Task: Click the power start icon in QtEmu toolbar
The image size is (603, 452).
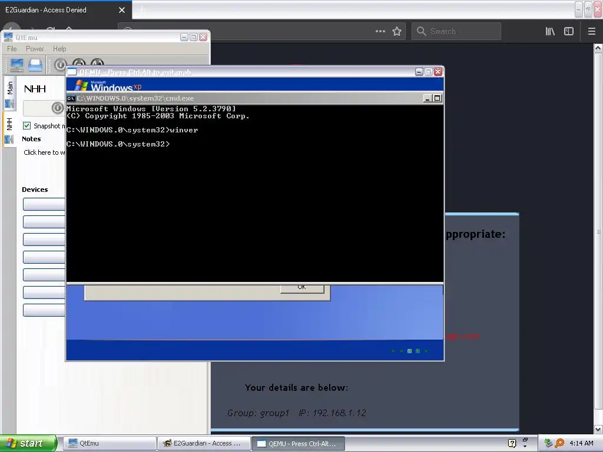Action: pos(61,65)
